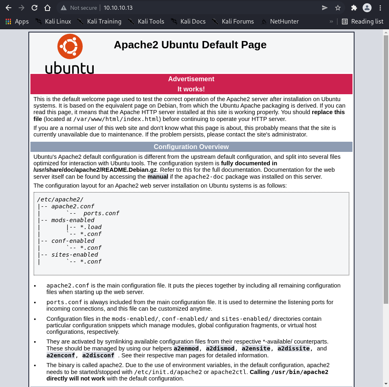Click the It works! heading
The width and height of the screenshot is (389, 387).
click(x=191, y=89)
